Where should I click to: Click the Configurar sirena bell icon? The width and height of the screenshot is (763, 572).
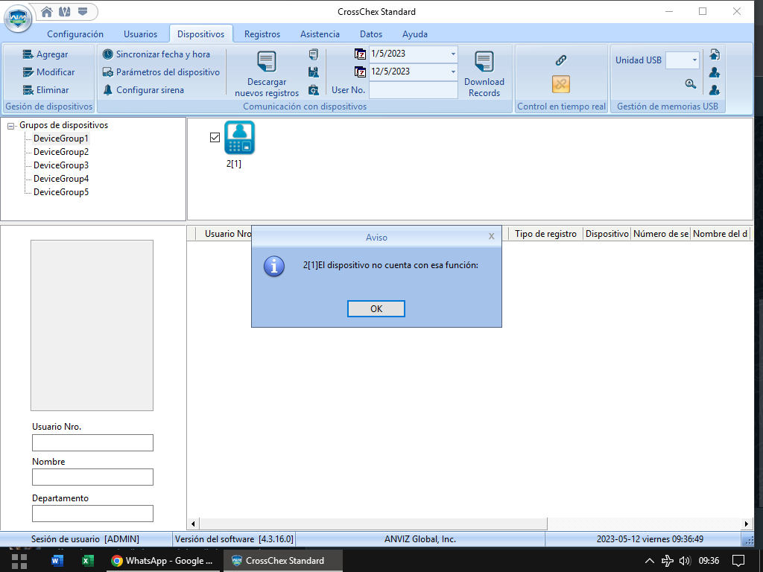coord(107,90)
